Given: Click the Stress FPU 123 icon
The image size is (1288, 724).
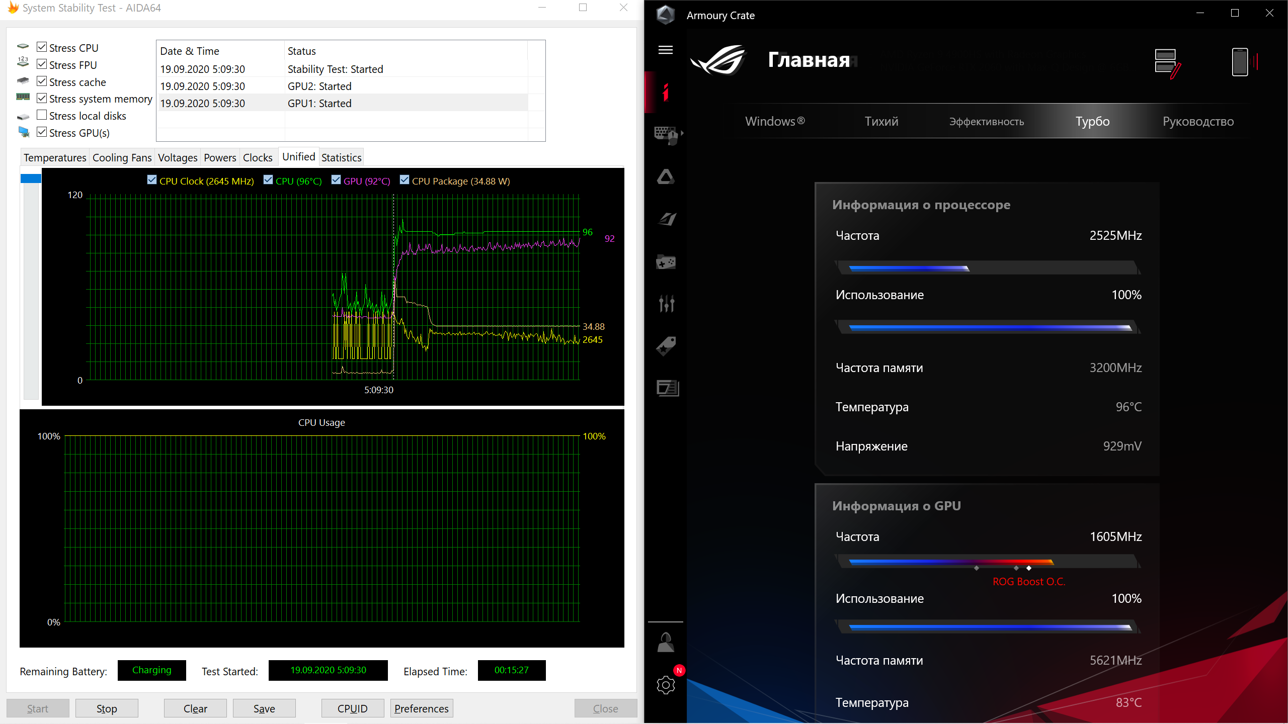Looking at the screenshot, I should pos(23,62).
